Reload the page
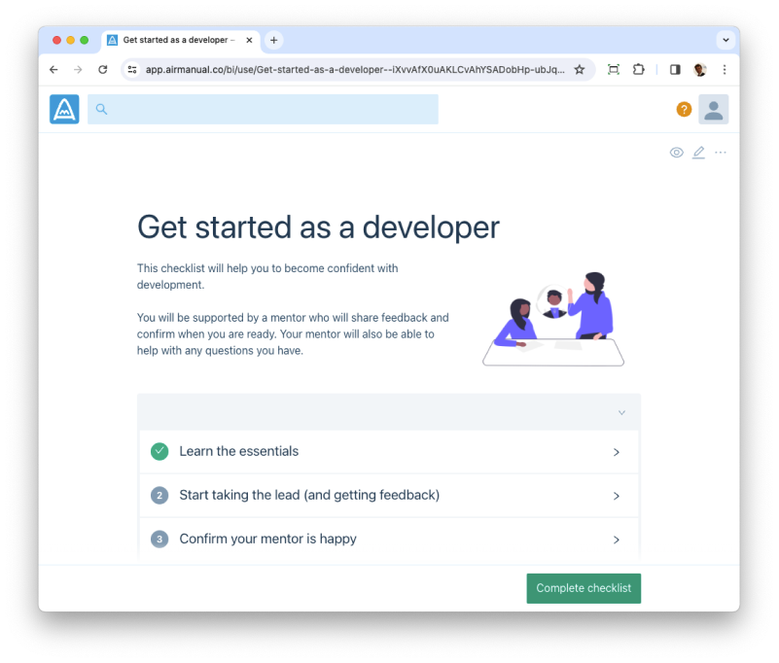 point(103,70)
